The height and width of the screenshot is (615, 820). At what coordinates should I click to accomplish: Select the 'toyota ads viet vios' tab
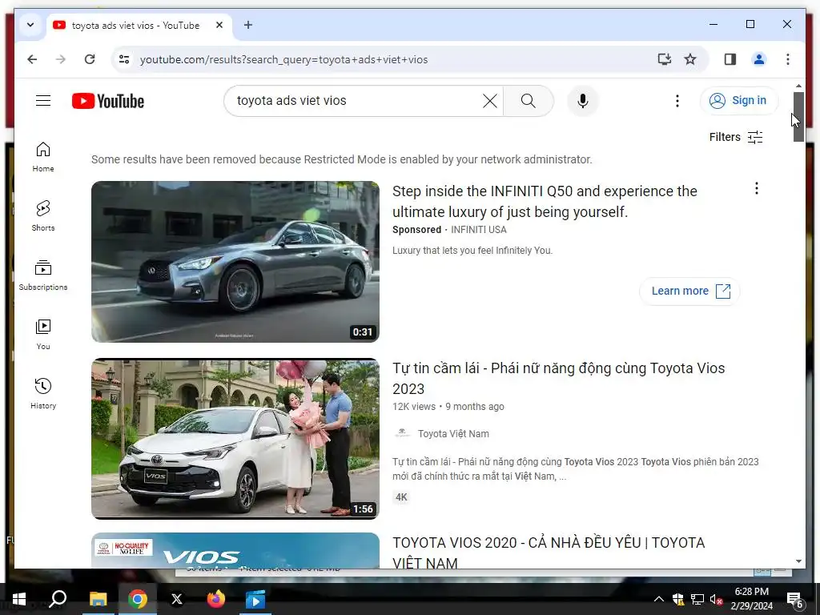tap(136, 26)
